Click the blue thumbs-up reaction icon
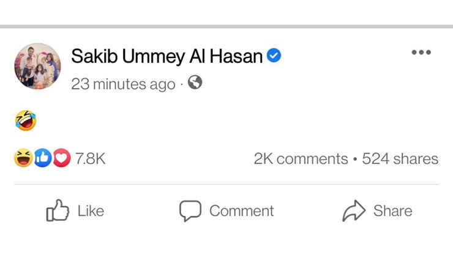The height and width of the screenshot is (269, 453). (42, 158)
